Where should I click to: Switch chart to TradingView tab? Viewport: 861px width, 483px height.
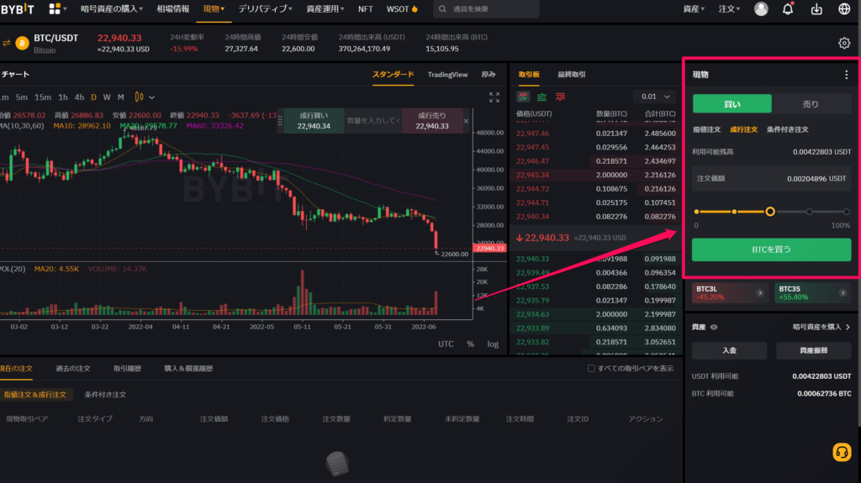point(447,75)
